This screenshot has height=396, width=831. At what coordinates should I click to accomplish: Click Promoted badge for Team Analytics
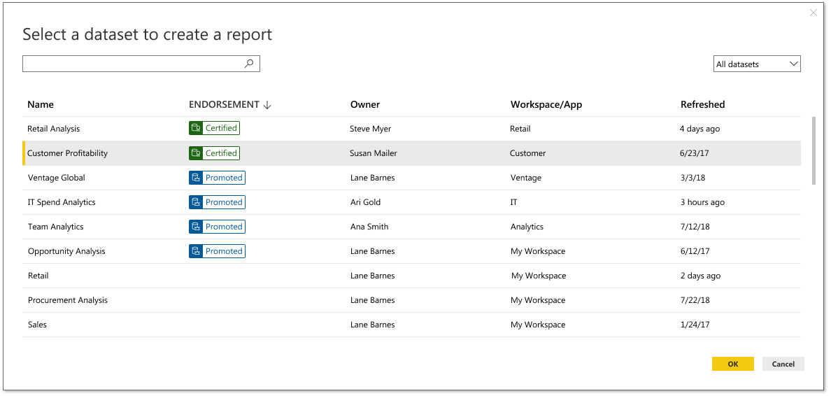(x=217, y=227)
